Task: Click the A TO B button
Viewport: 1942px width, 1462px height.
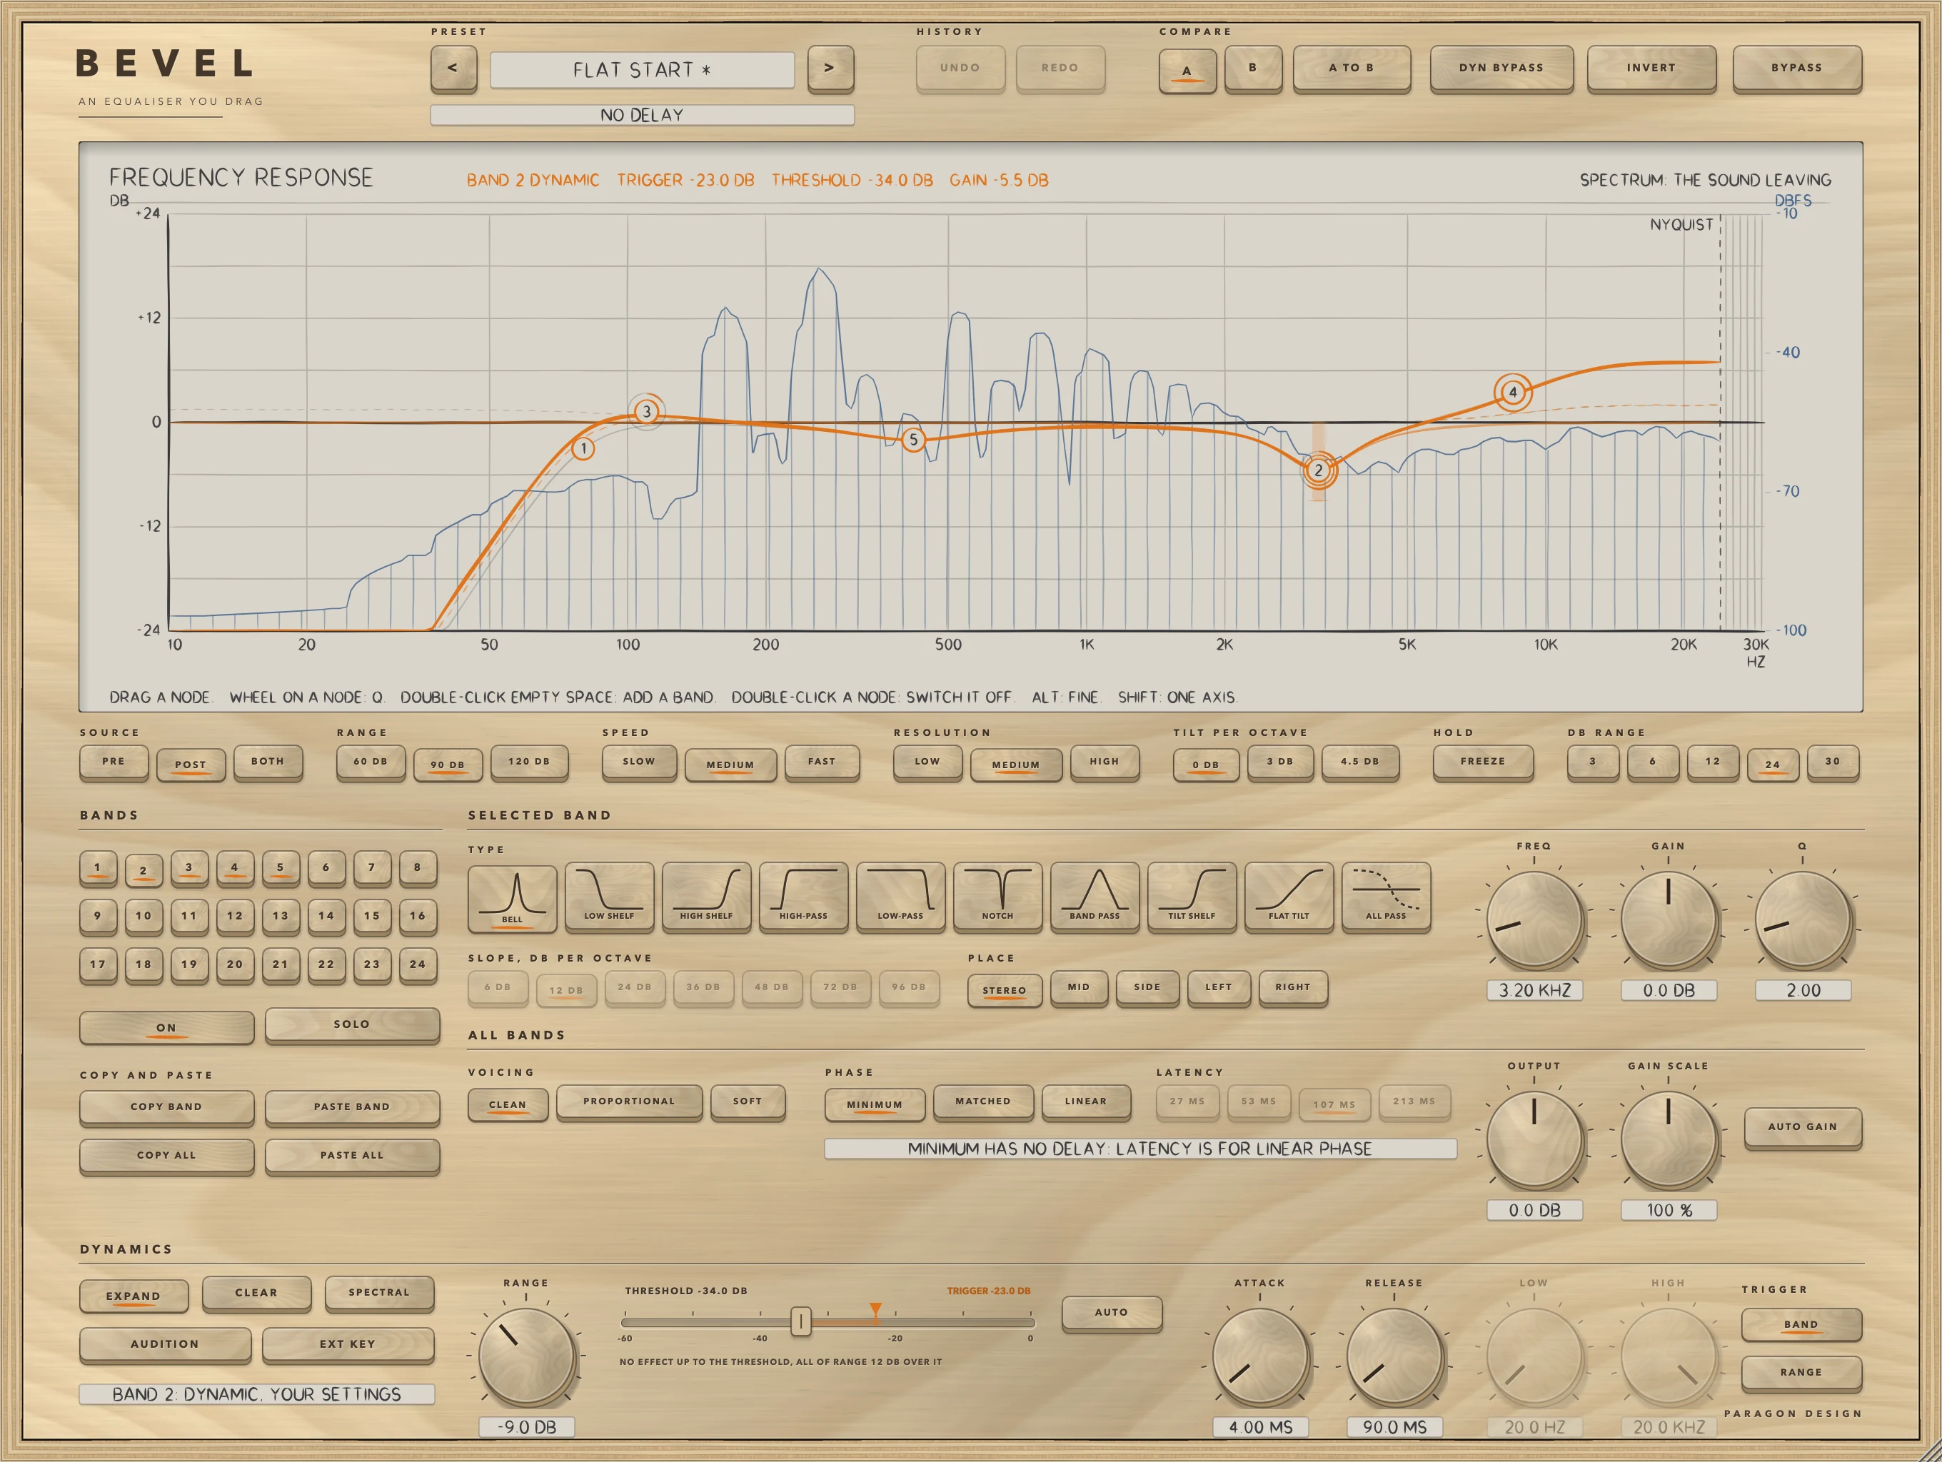Action: click(1351, 69)
